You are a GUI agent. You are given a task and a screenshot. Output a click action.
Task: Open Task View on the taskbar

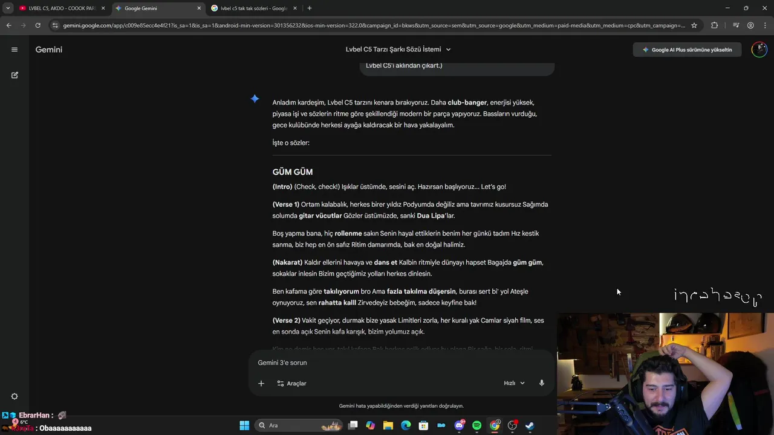pyautogui.click(x=353, y=425)
